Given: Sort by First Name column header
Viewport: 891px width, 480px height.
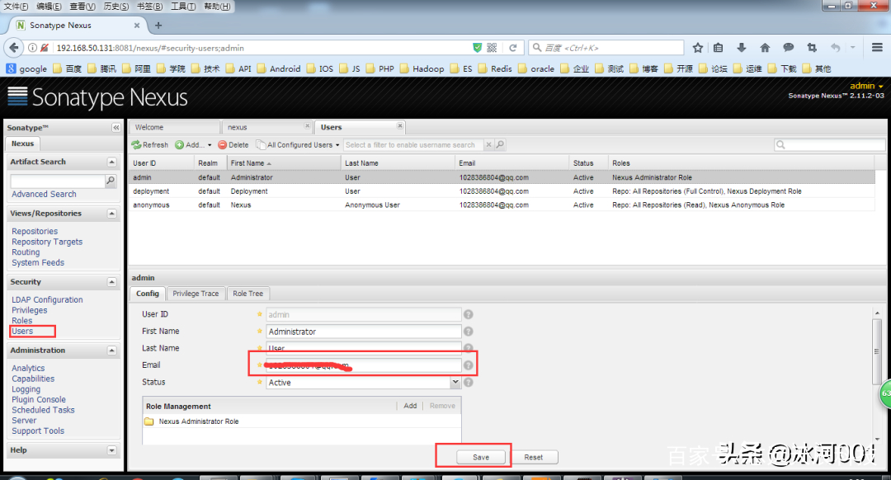Looking at the screenshot, I should [x=283, y=163].
